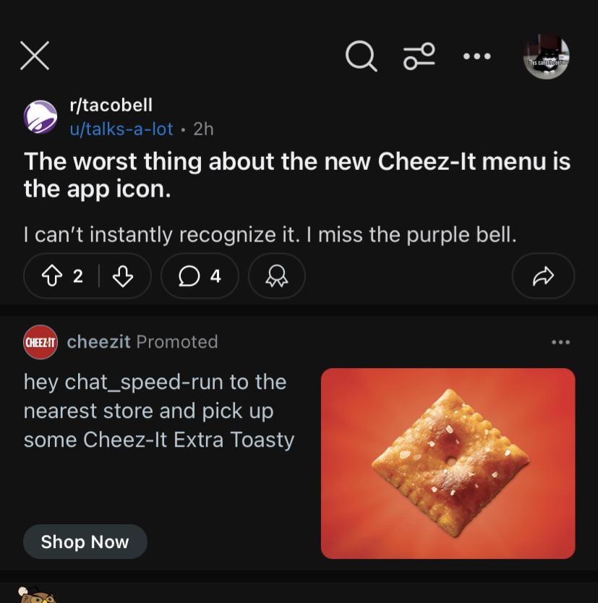Screen dimensions: 598x603
Task: Open the top bar three-dot overflow menu
Action: coord(477,56)
